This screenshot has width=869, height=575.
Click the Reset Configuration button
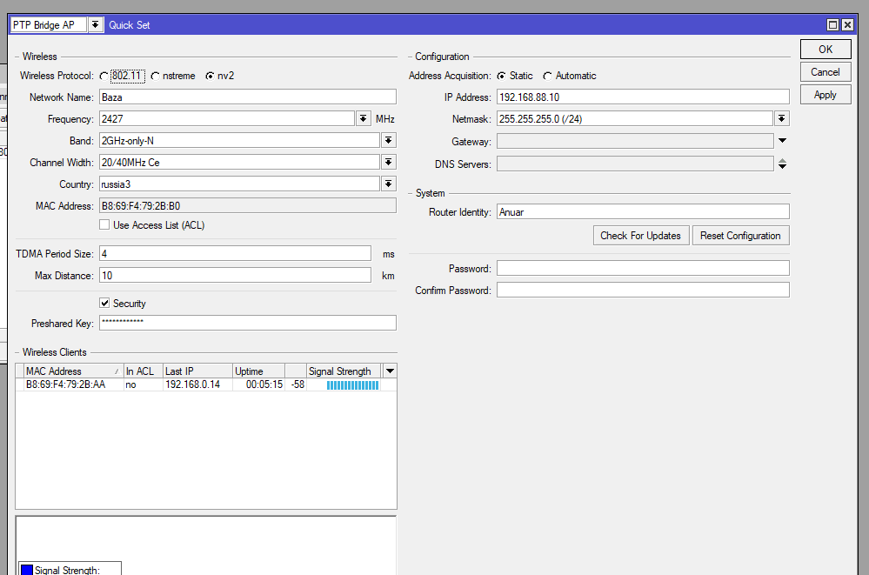[x=740, y=236]
